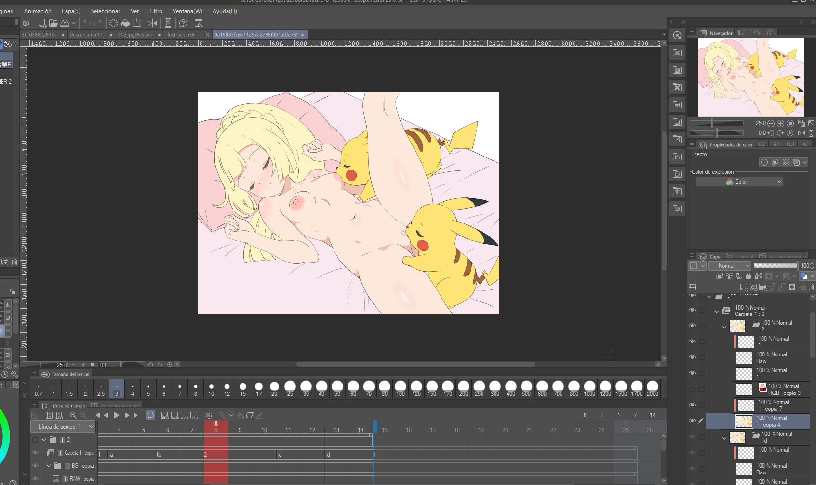
Task: Click frame 10 on the timeline ruler
Action: click(264, 430)
